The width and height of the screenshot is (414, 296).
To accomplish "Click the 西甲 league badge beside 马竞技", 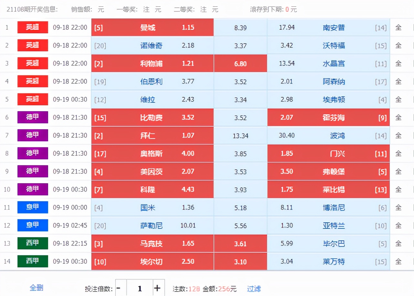I will (x=32, y=243).
